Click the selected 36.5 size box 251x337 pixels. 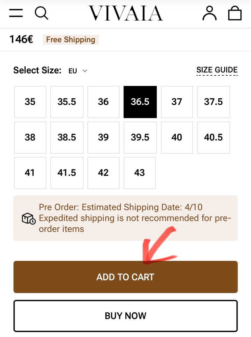(x=140, y=102)
